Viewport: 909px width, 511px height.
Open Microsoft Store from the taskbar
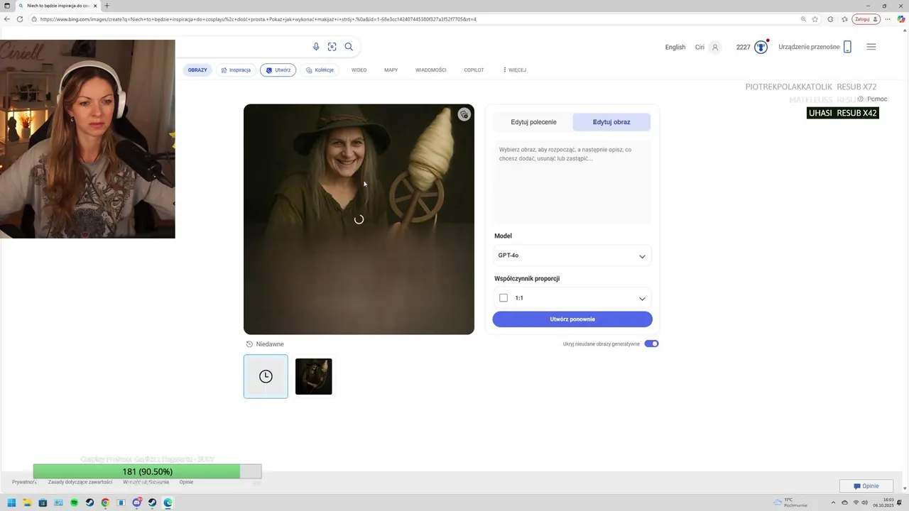(43, 502)
